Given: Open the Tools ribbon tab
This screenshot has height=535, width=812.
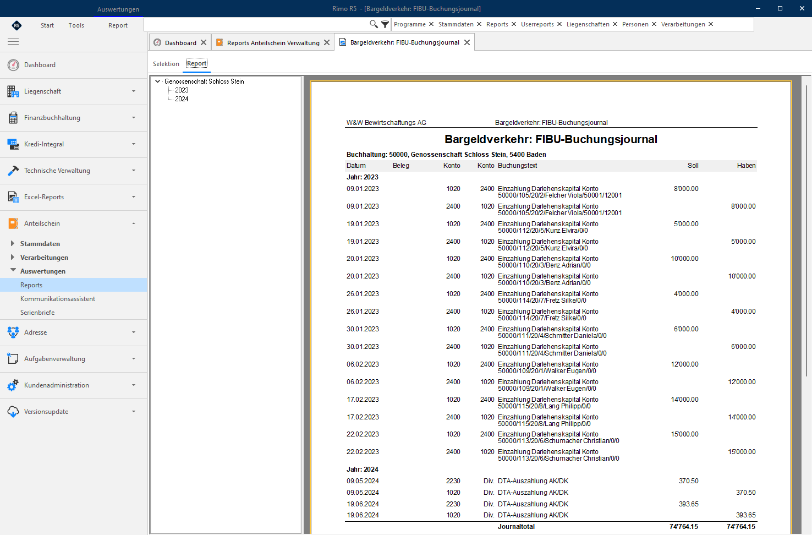Looking at the screenshot, I should [x=76, y=25].
